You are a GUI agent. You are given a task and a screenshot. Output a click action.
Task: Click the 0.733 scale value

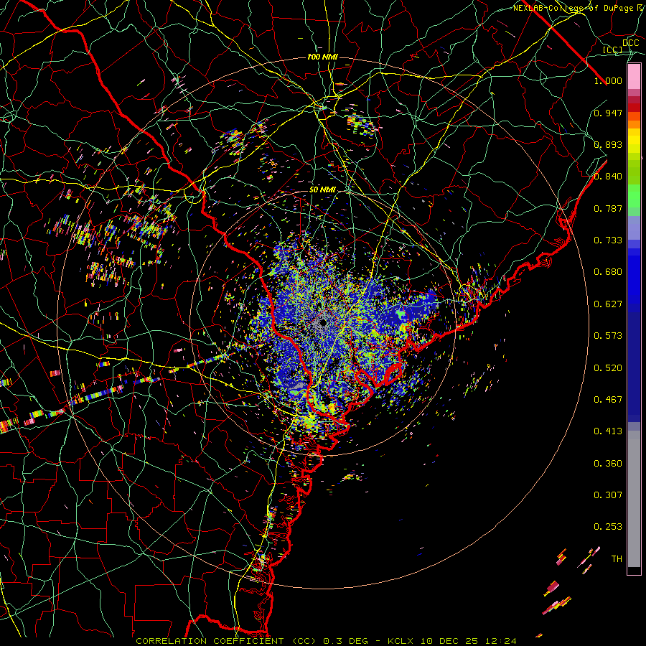(x=608, y=240)
